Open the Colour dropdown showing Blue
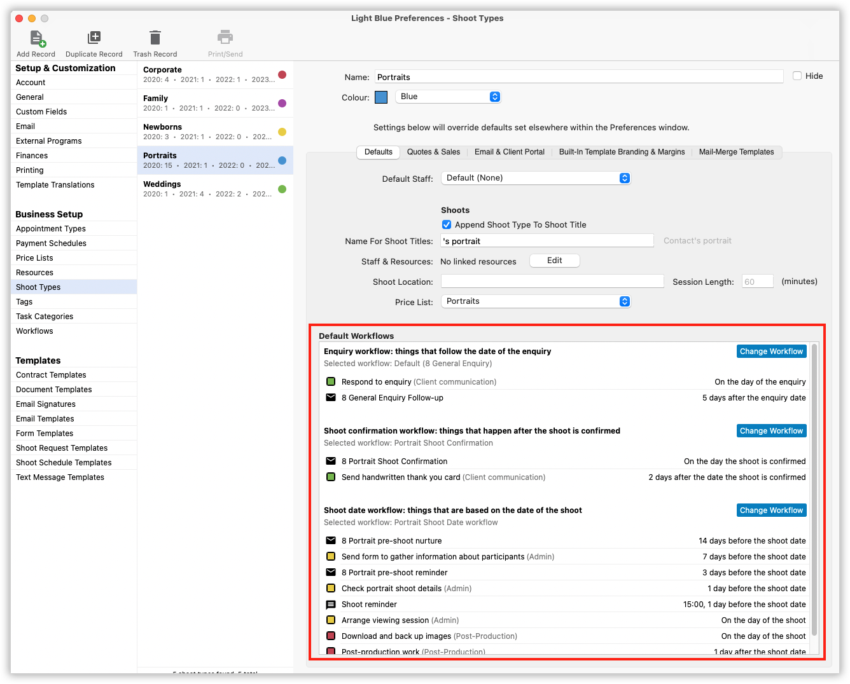 (x=449, y=96)
